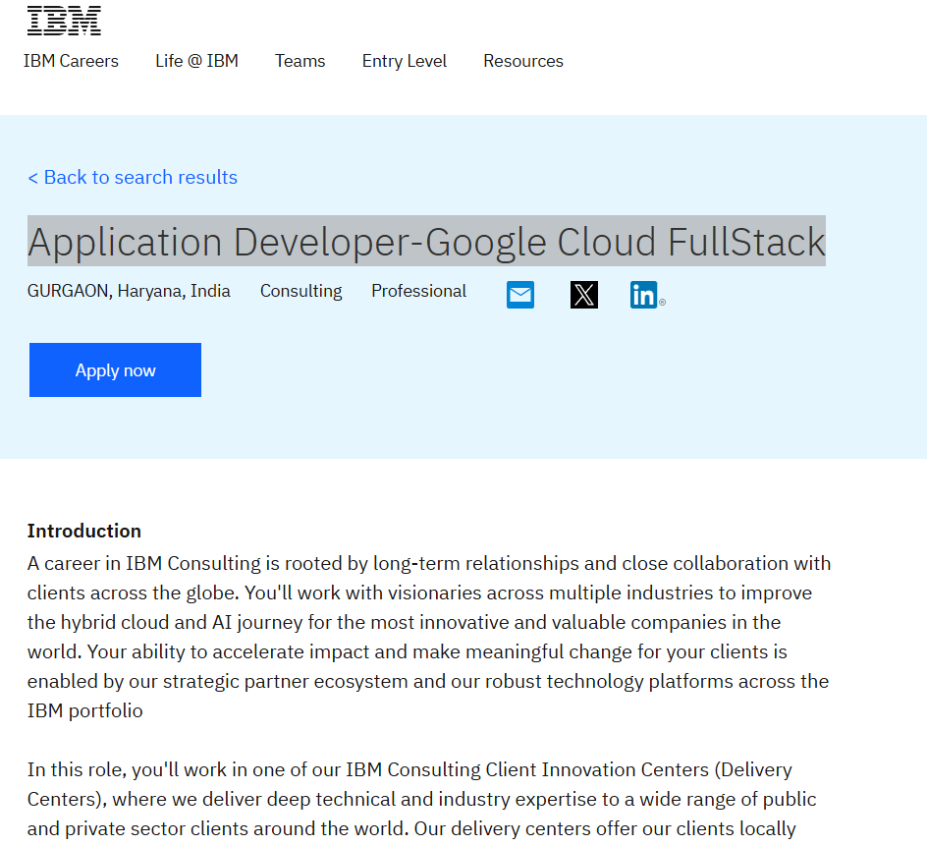Open Life @ IBM menu item

tap(196, 61)
